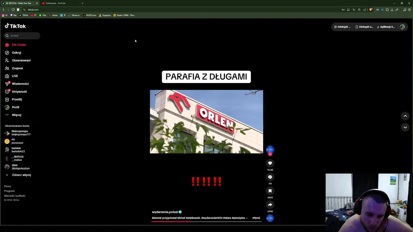Viewport: 413px width, 232px height.
Task: Click the TikTok logo
Action: [15, 26]
